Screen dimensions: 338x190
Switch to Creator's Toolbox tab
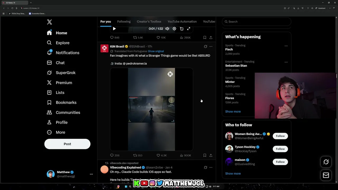(x=149, y=22)
